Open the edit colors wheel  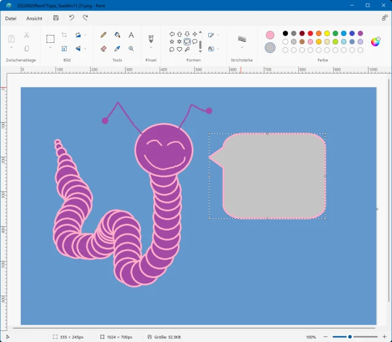pos(376,42)
